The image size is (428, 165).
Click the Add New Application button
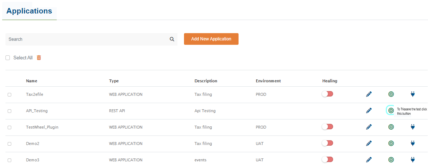(x=211, y=39)
